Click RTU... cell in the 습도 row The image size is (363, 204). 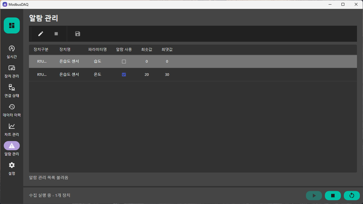coord(42,62)
